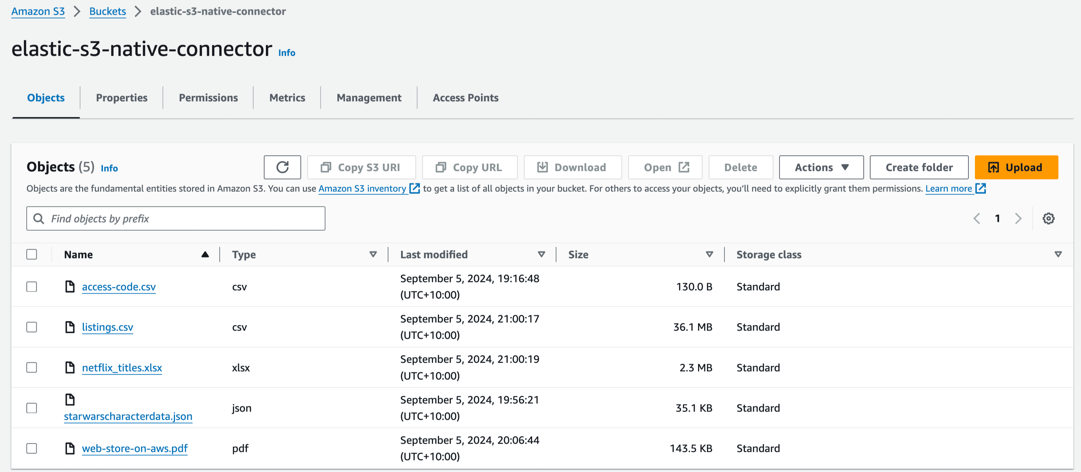Check the checkbox for listings.csv
The image size is (1081, 472).
pos(32,327)
